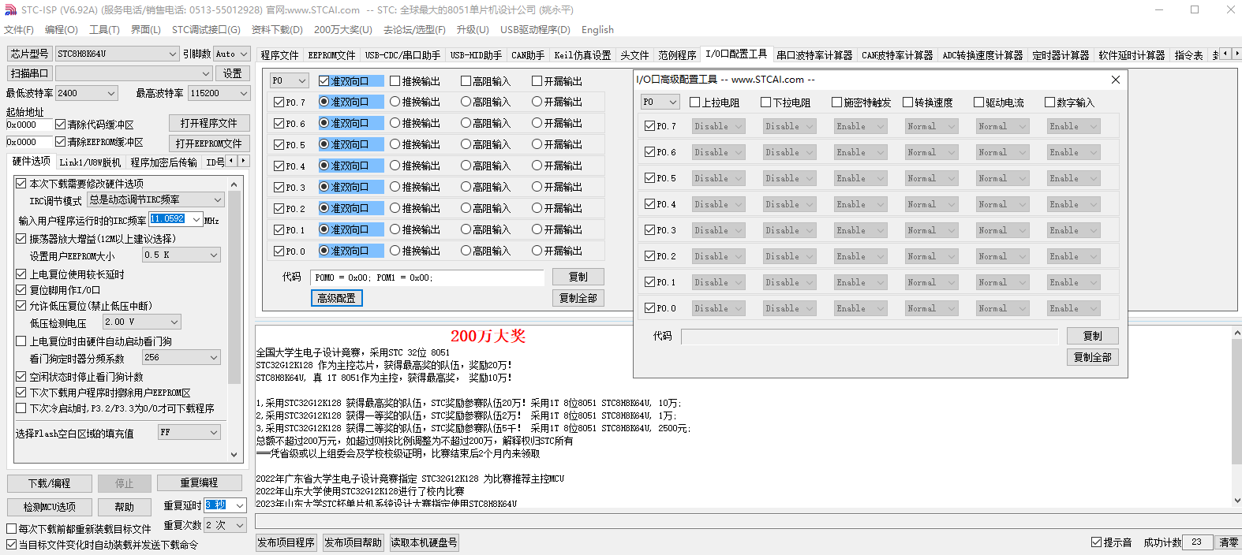The image size is (1242, 555).
Task: Select the 程序加密后传输 tab
Action: 164,162
